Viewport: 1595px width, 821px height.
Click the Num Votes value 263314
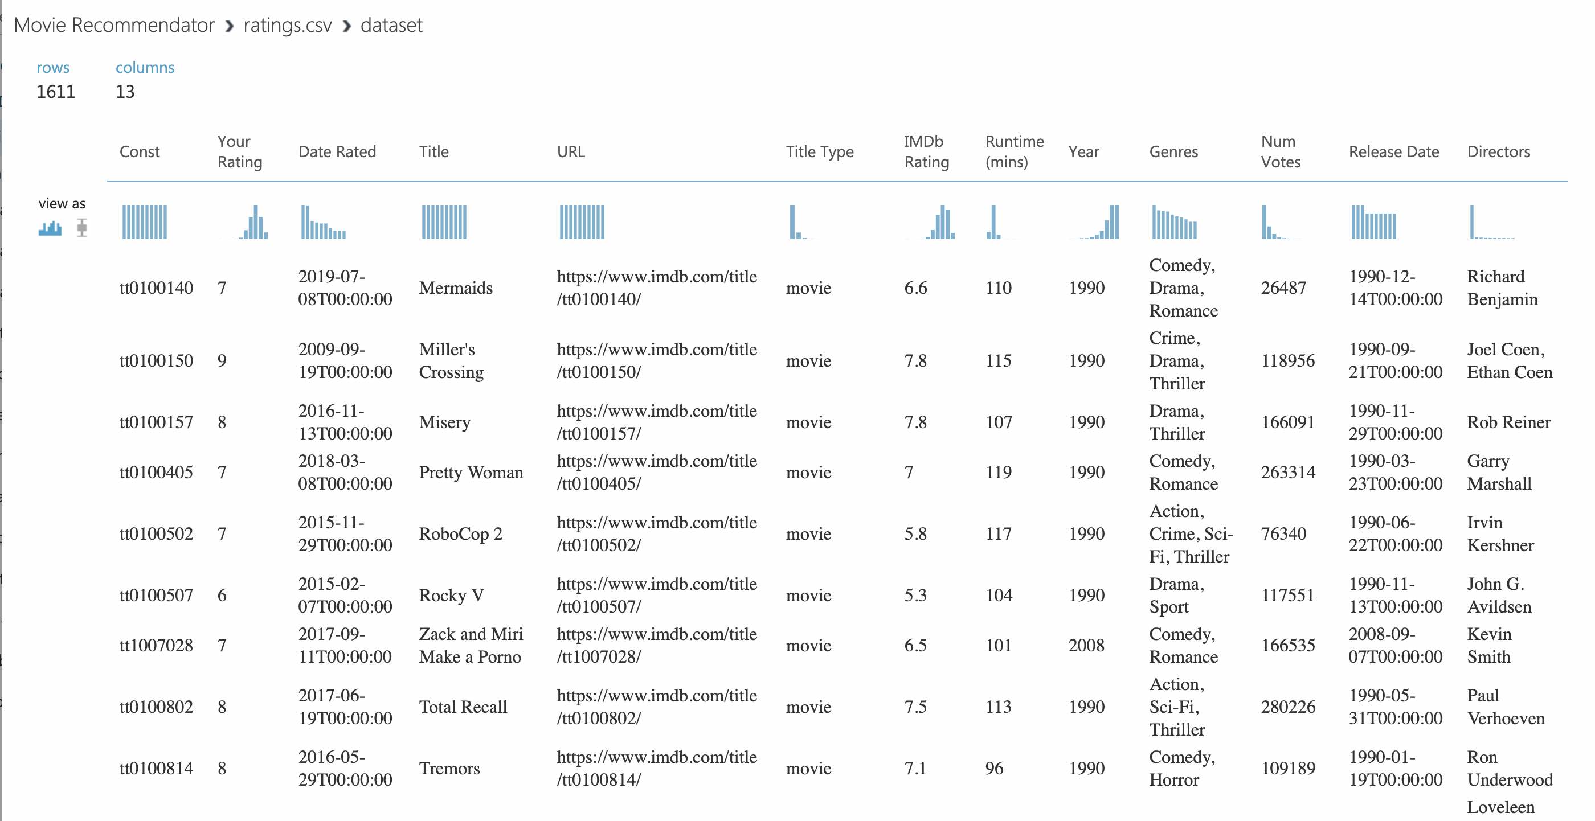click(x=1288, y=472)
